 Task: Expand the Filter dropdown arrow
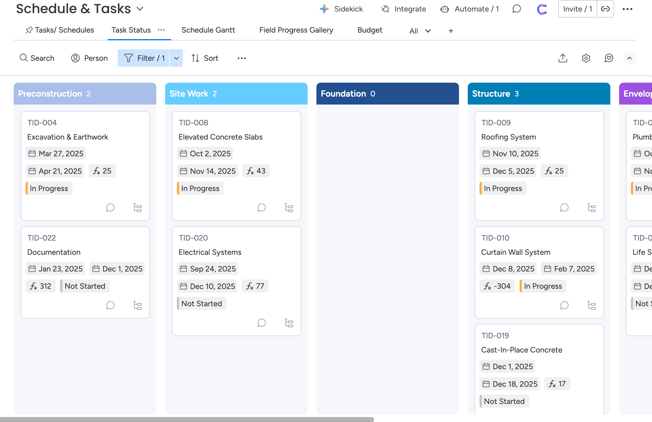(x=176, y=58)
